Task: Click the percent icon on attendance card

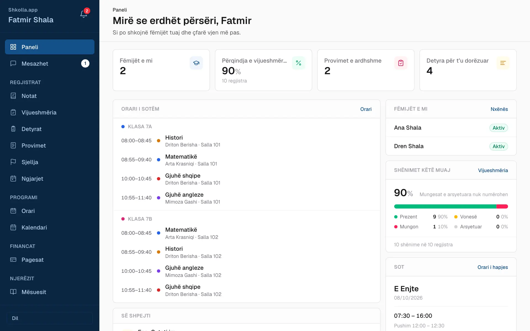Action: (x=298, y=63)
